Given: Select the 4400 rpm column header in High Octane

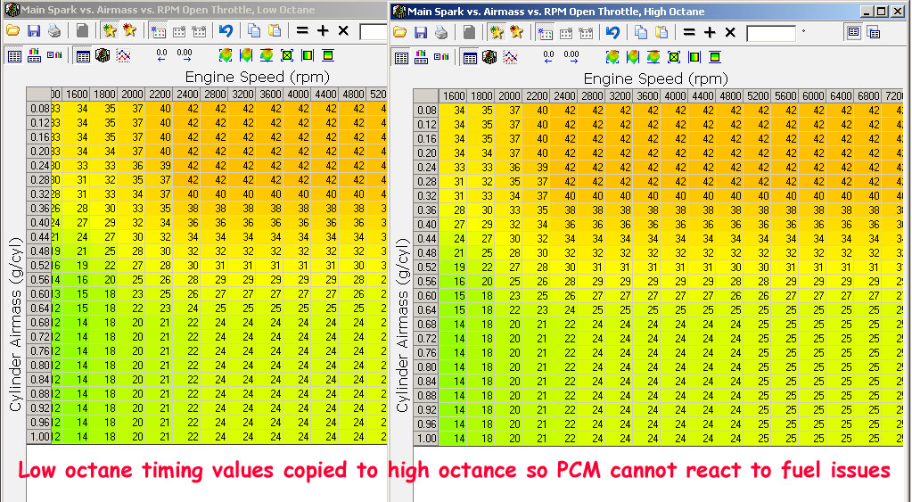Looking at the screenshot, I should pos(701,96).
